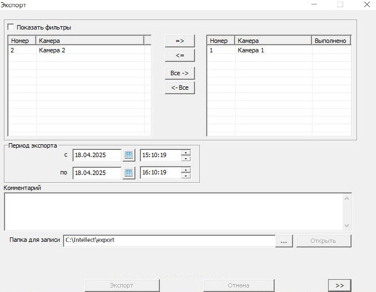
Task: Increase the start time with up arrow
Action: click(185, 152)
